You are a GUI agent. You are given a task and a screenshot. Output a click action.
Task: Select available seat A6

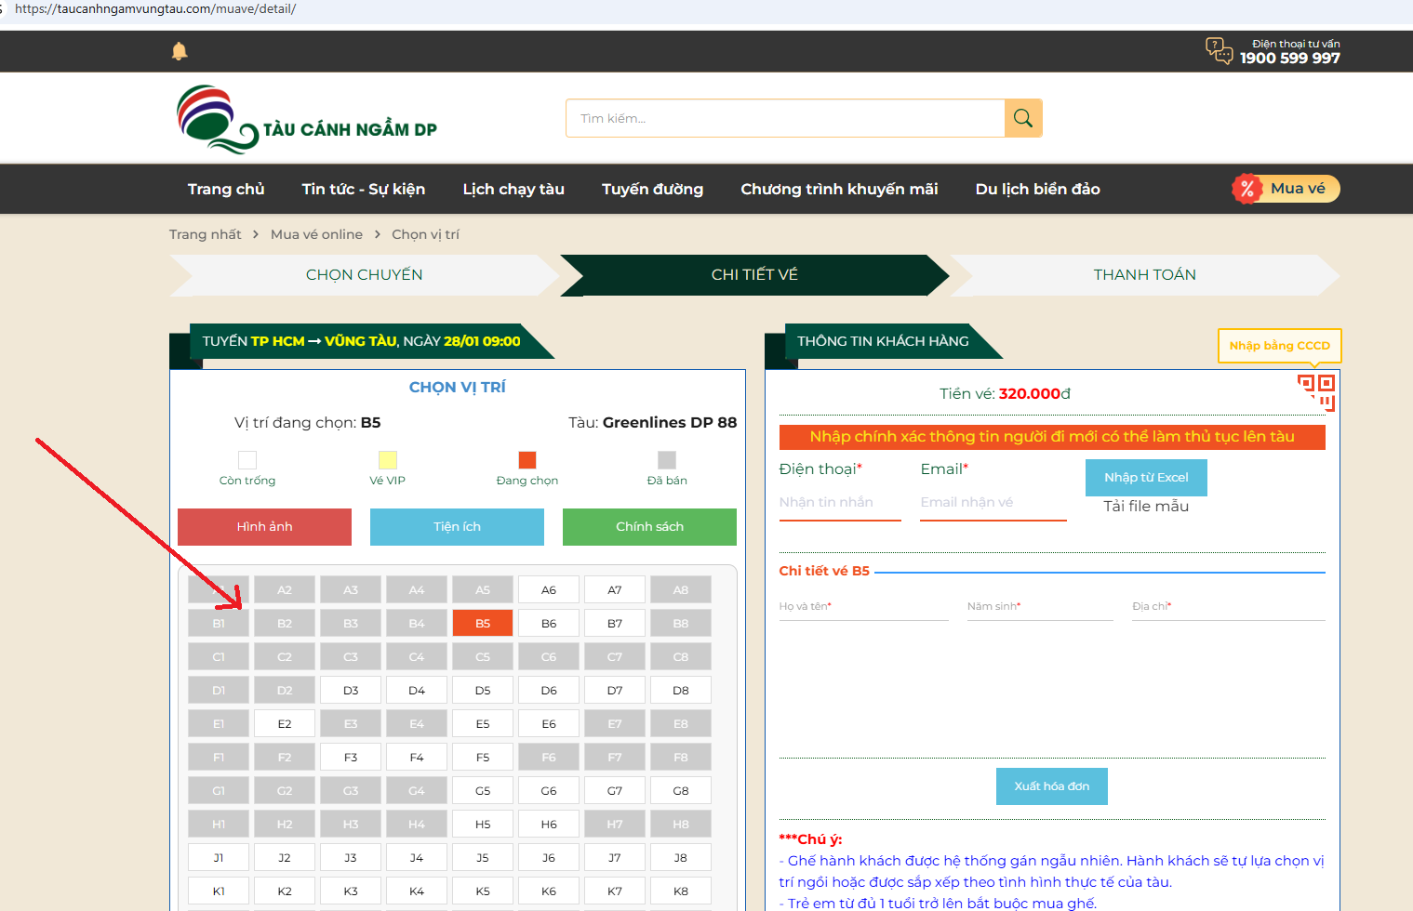point(549,589)
